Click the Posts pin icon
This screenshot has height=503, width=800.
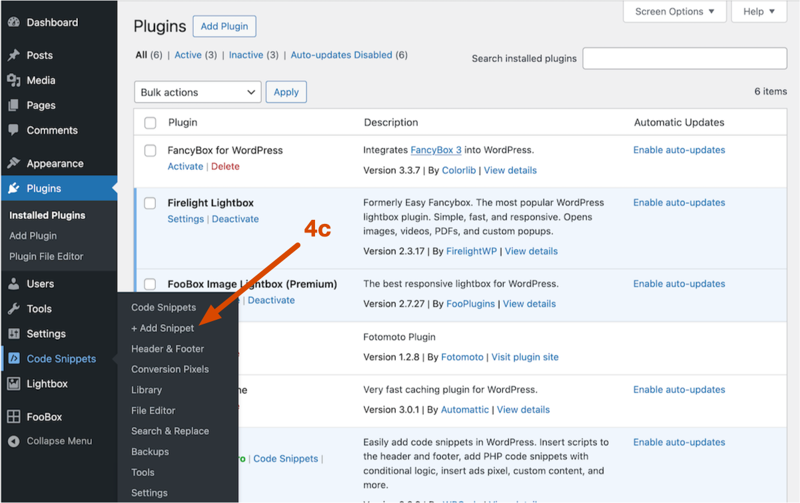(13, 55)
